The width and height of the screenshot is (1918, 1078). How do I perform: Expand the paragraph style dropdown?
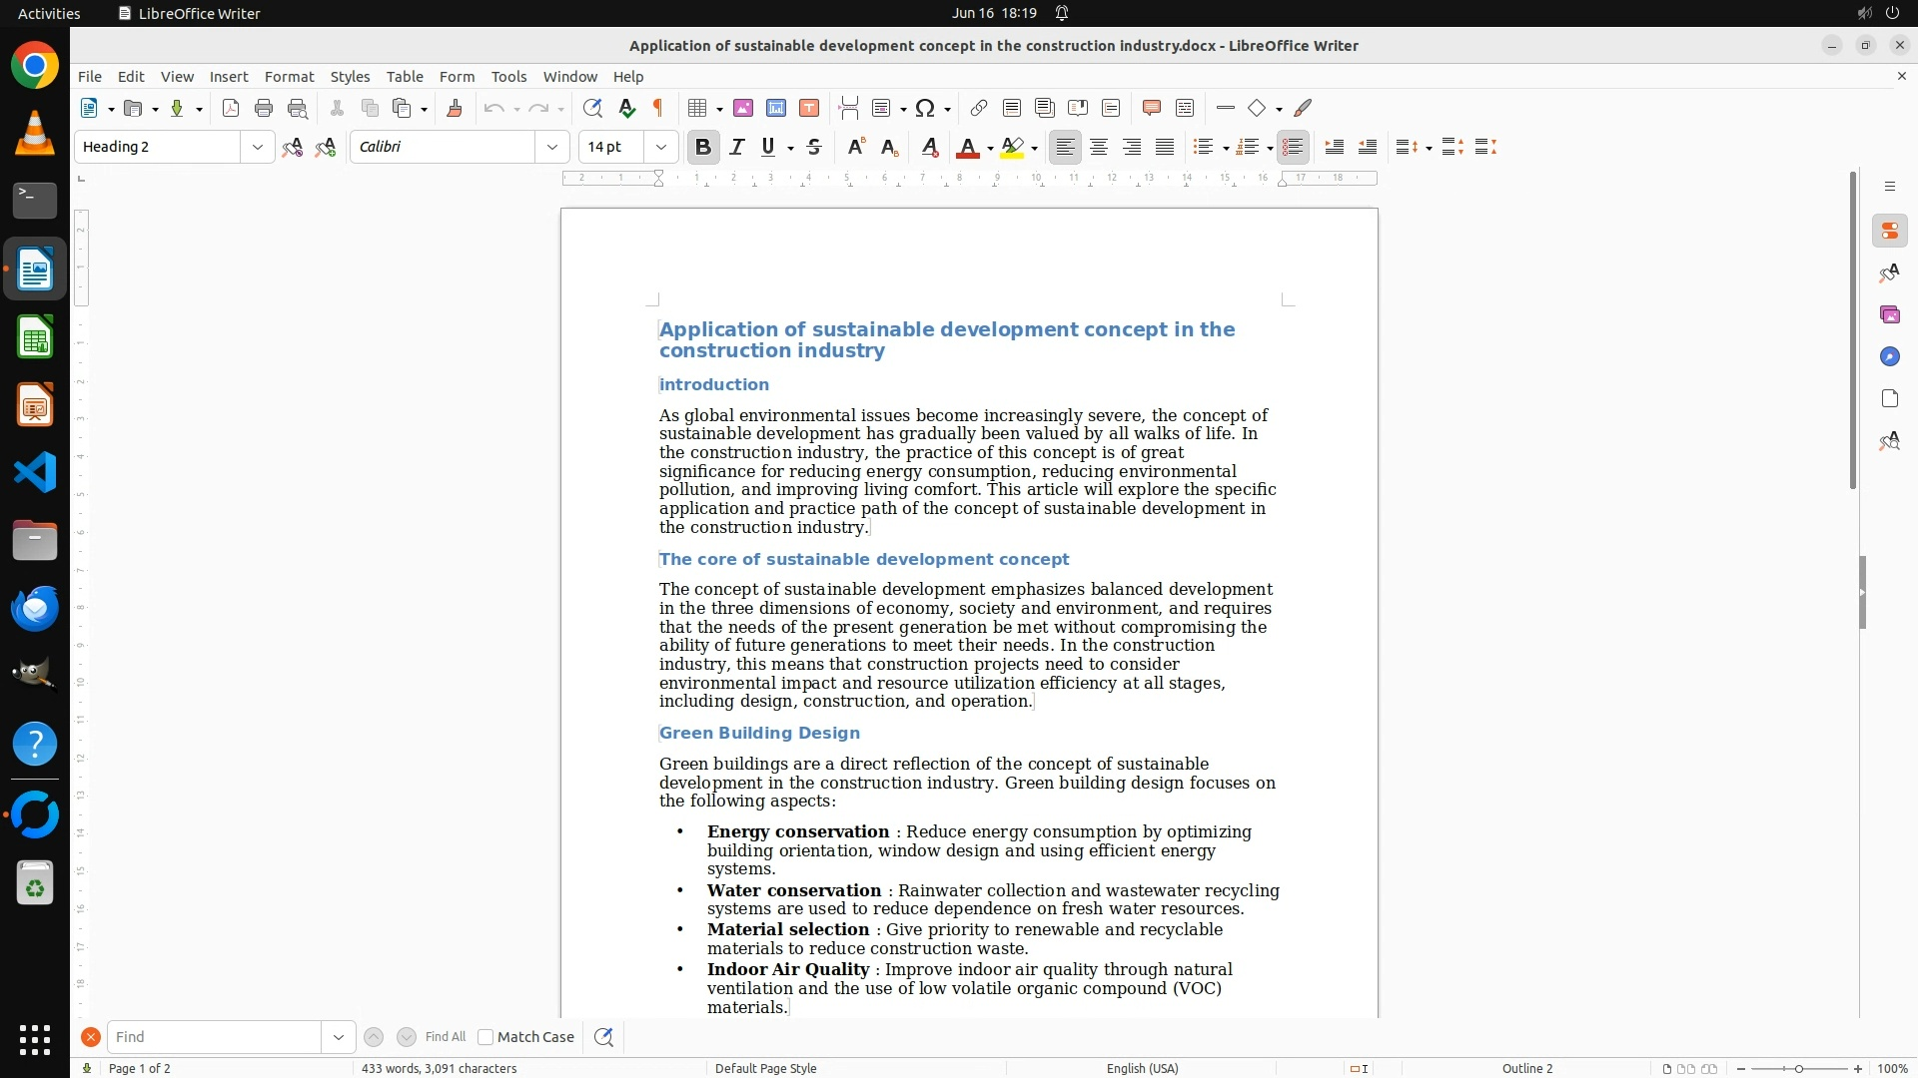(258, 148)
